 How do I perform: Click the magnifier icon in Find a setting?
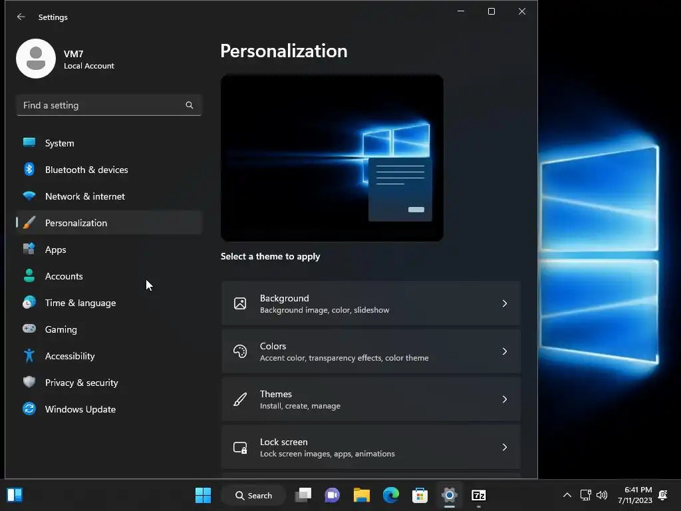click(190, 105)
